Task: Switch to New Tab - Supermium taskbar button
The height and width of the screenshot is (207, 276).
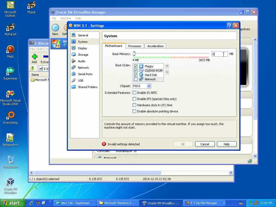Action: pos(75,203)
